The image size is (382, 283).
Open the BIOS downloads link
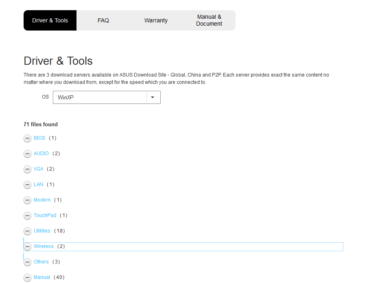pos(39,138)
